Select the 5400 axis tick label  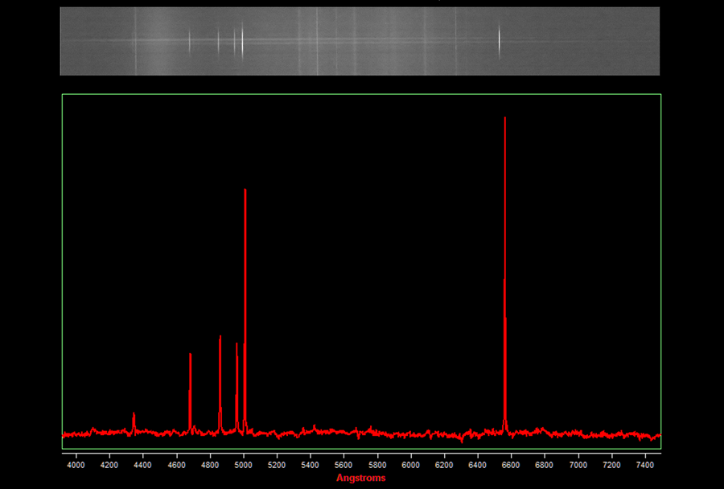pos(310,465)
